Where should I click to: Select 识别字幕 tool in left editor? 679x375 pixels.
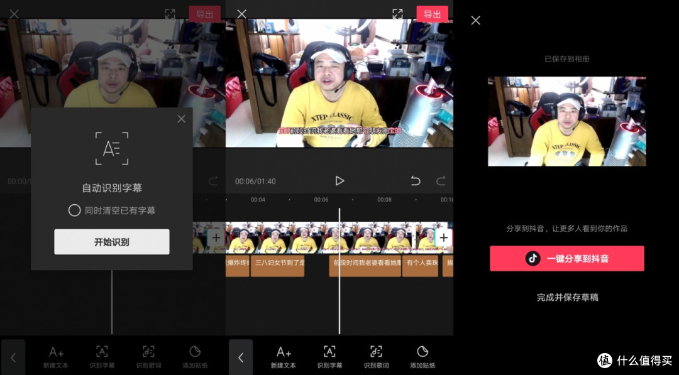point(102,357)
